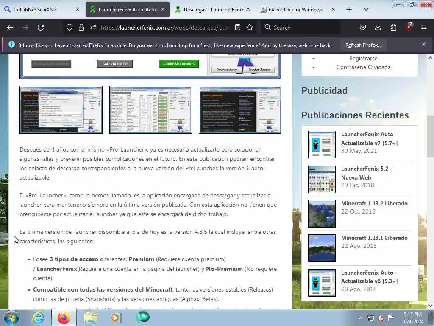Click thumbnail of Minecraft 1.13.2 Liberado post
Screen dimensions: 434x326
(x=322, y=214)
